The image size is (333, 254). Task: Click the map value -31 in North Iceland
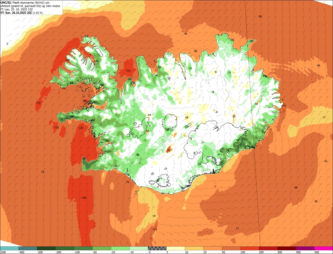(190, 68)
